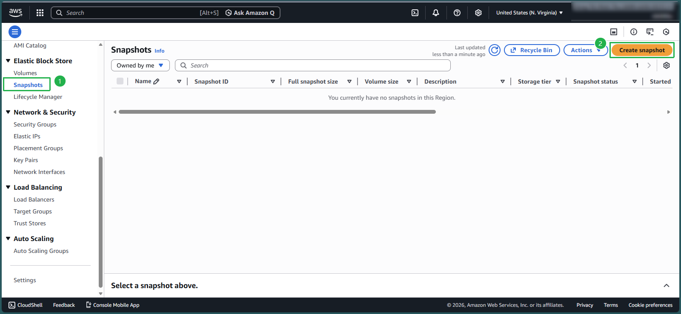
Task: Focus the snapshots Search filter field
Action: (x=313, y=65)
